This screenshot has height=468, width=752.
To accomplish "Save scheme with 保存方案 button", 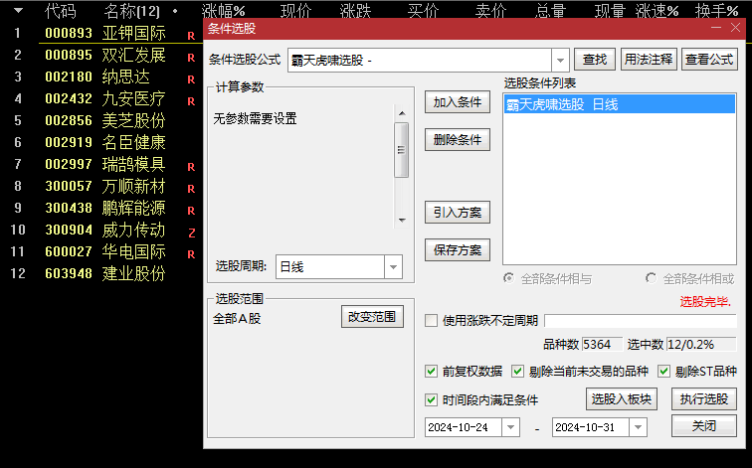I will (x=458, y=250).
